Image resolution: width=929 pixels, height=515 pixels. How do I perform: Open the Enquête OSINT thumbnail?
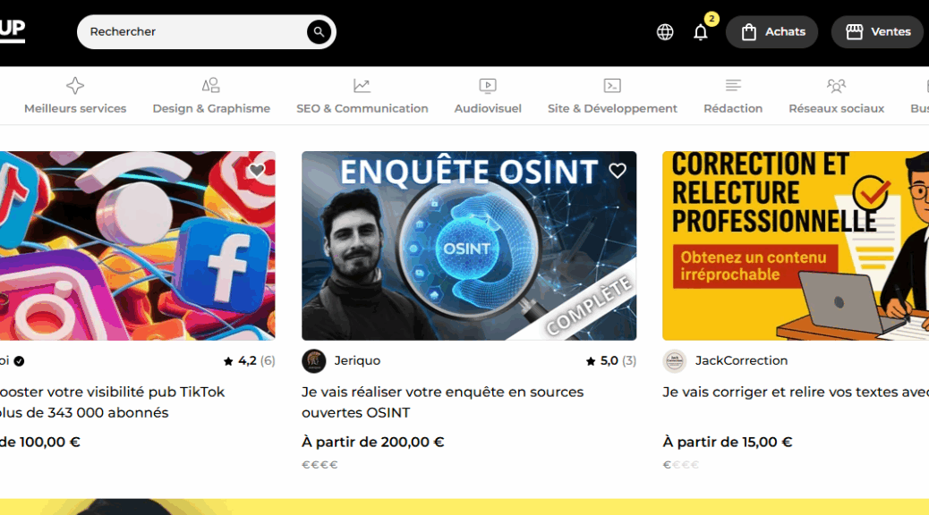(469, 246)
